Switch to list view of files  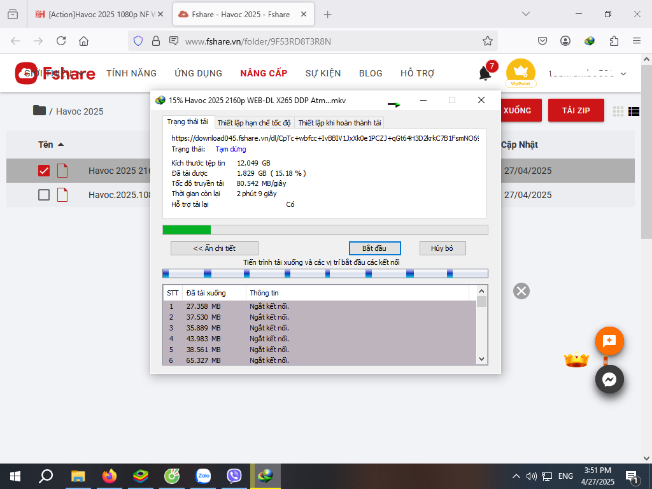[x=634, y=111]
